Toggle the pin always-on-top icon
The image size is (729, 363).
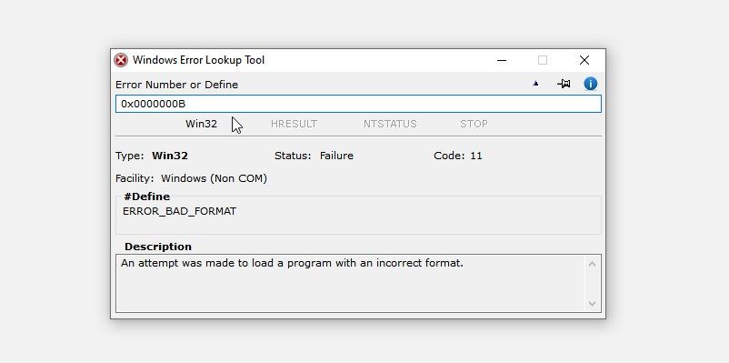[x=564, y=84]
